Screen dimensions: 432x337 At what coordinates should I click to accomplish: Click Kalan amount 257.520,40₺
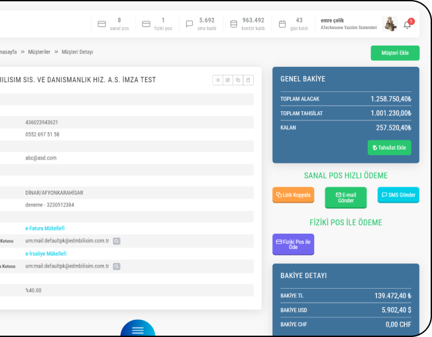pos(394,128)
